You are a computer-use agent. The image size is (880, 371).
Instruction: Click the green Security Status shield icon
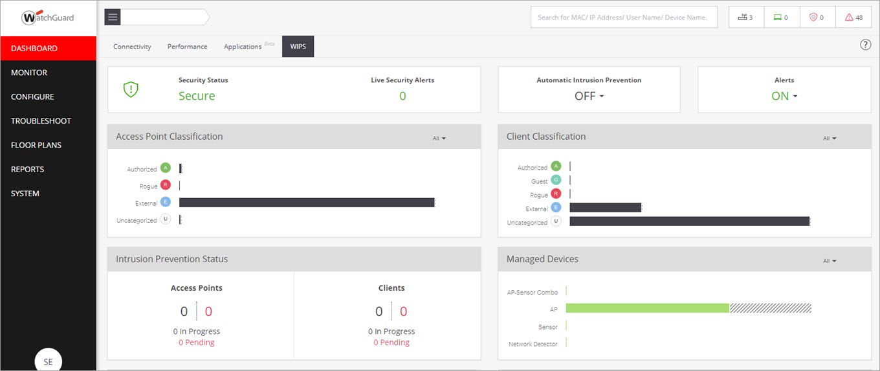[131, 90]
